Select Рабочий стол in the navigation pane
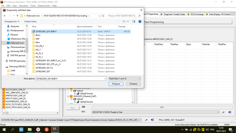This screenshot has width=236, height=133. 17,43
